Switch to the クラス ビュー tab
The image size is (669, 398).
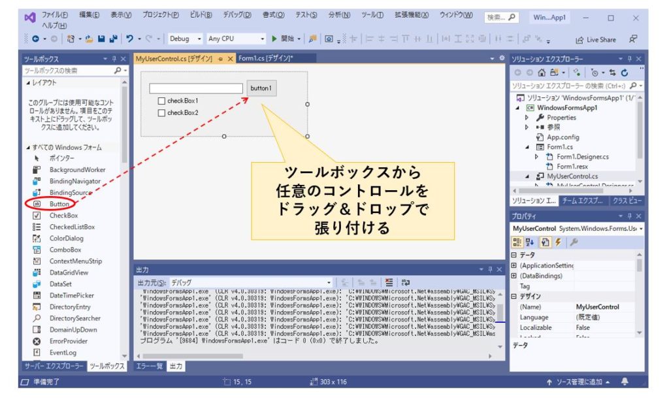point(627,201)
